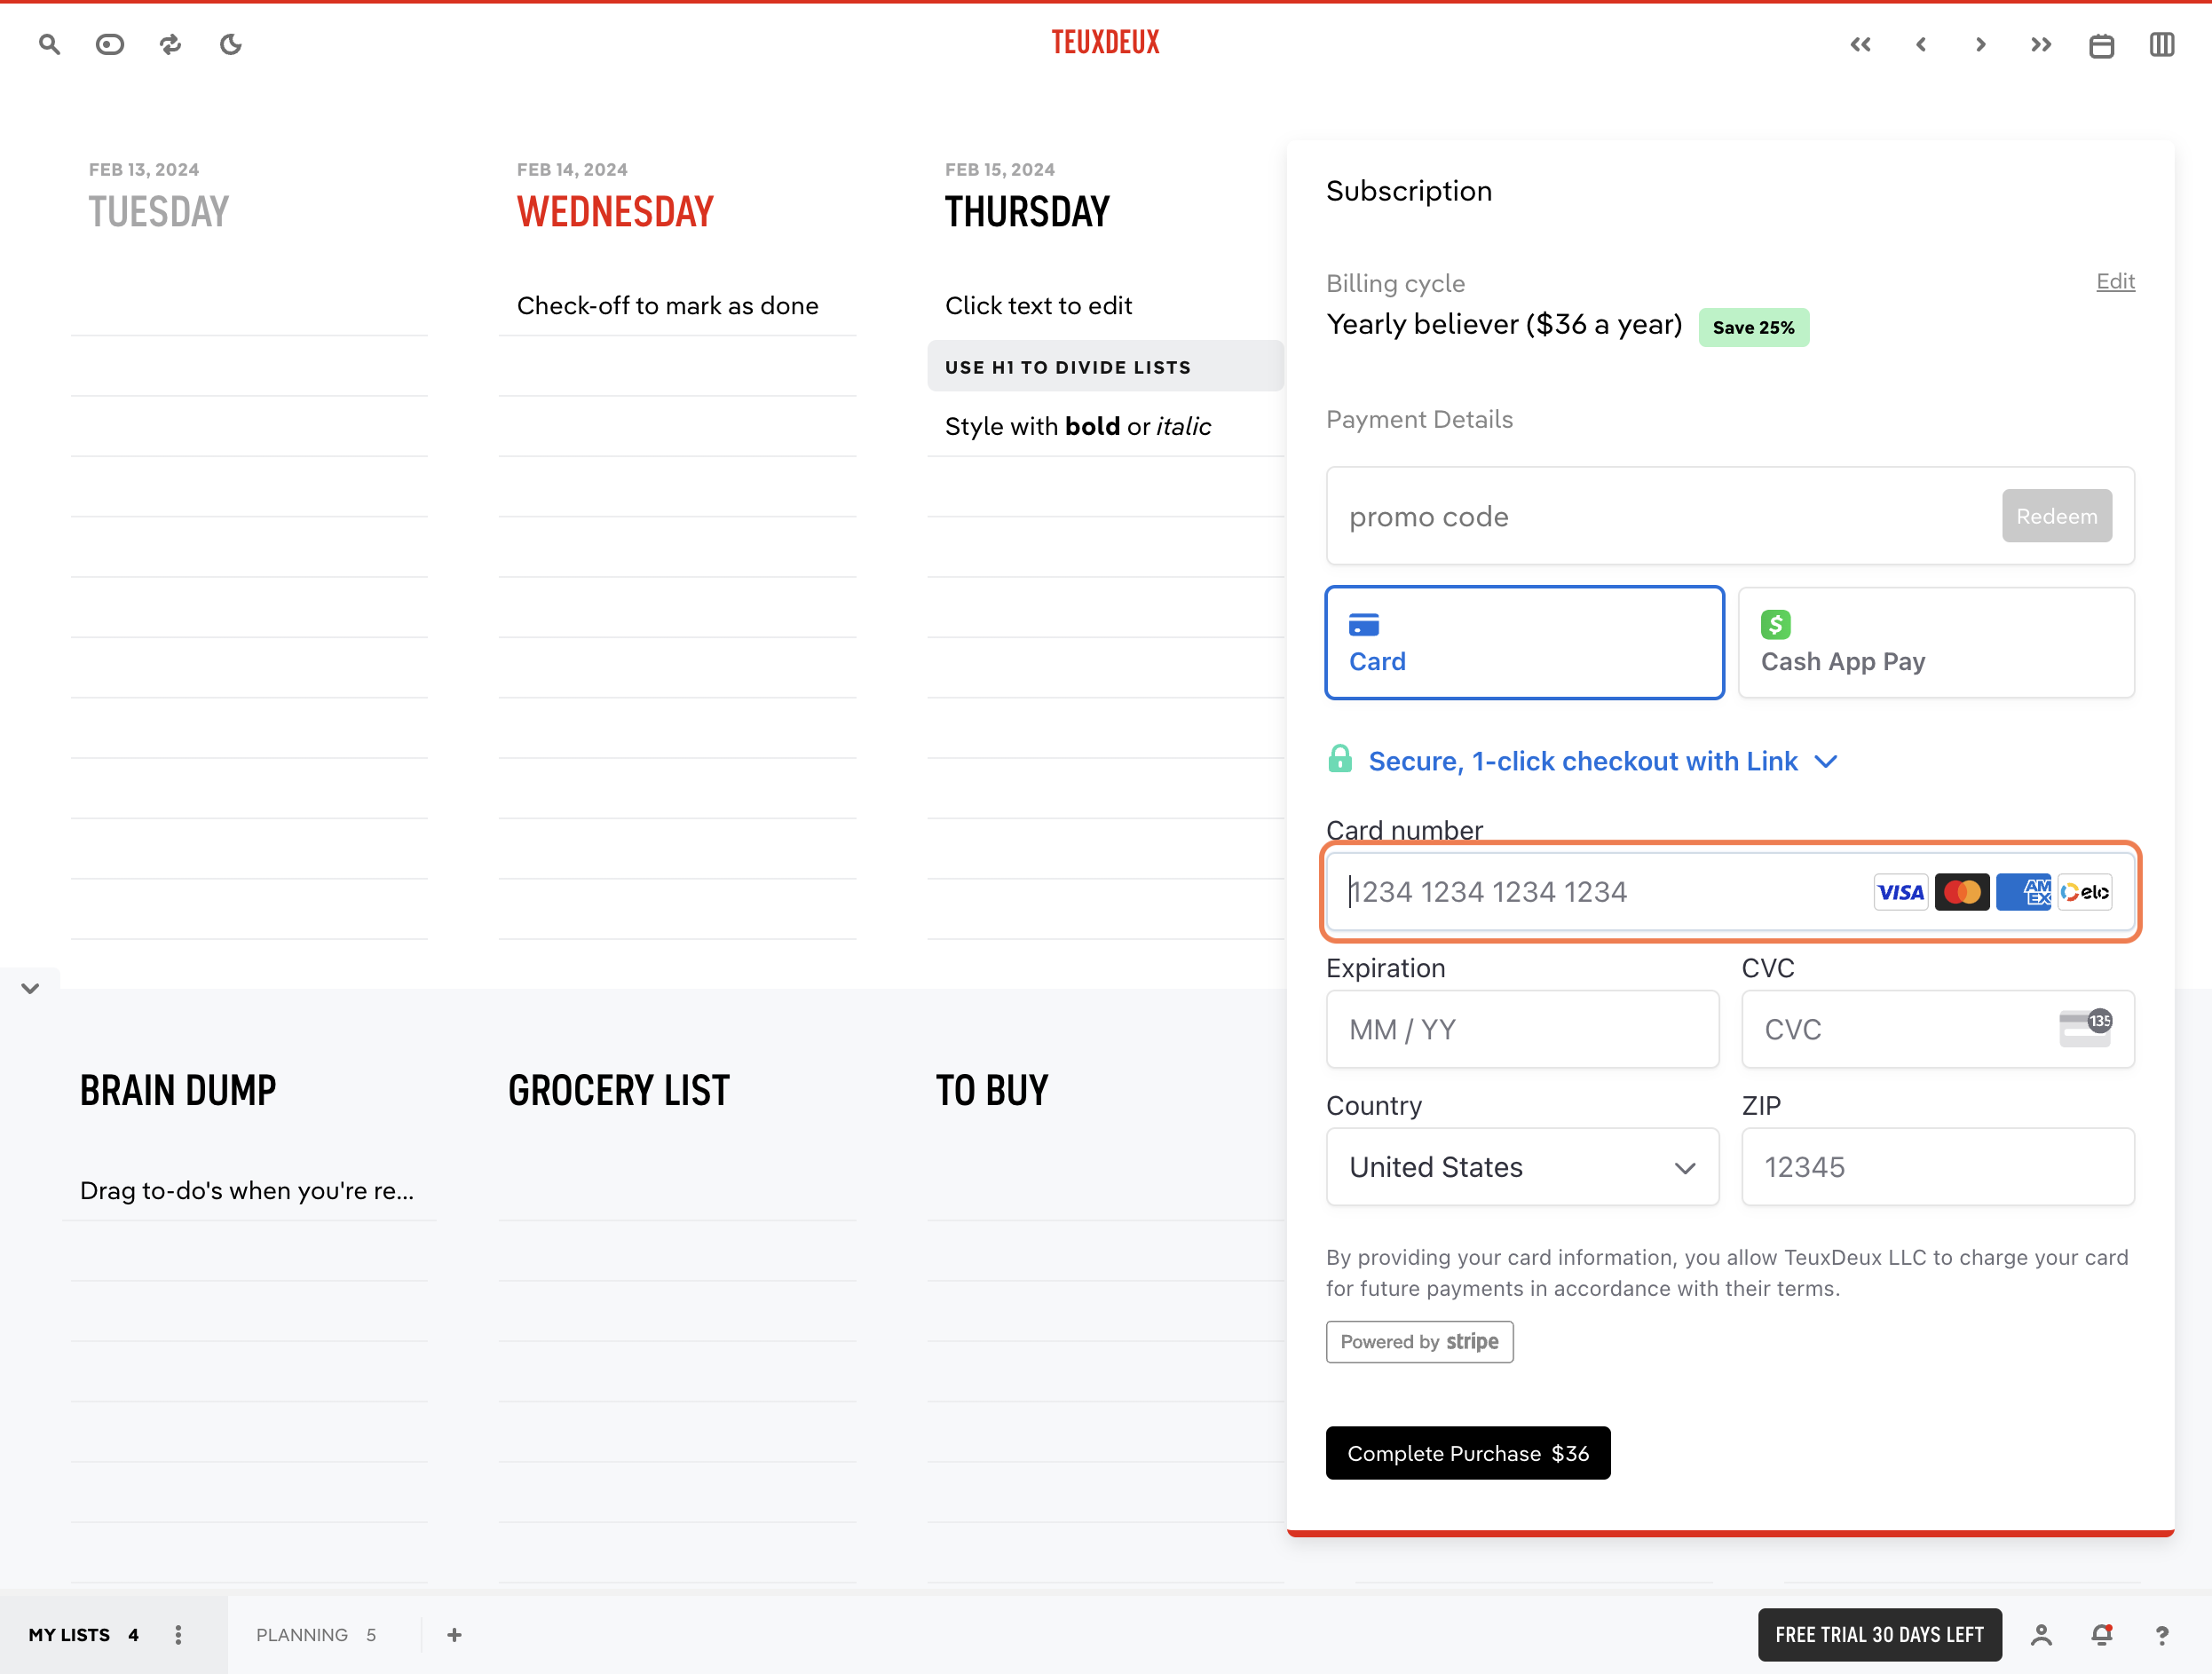
Task: Open the calendar date picker icon
Action: pyautogui.click(x=2102, y=45)
